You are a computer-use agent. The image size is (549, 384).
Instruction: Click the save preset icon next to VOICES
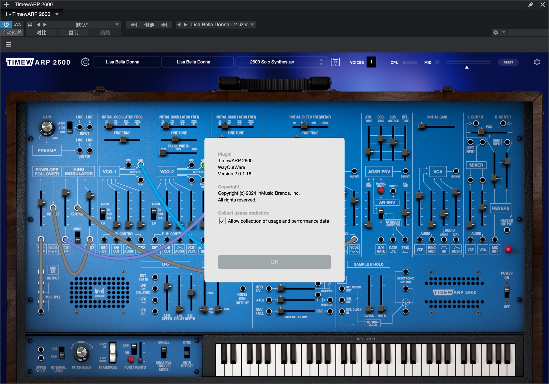tap(335, 62)
